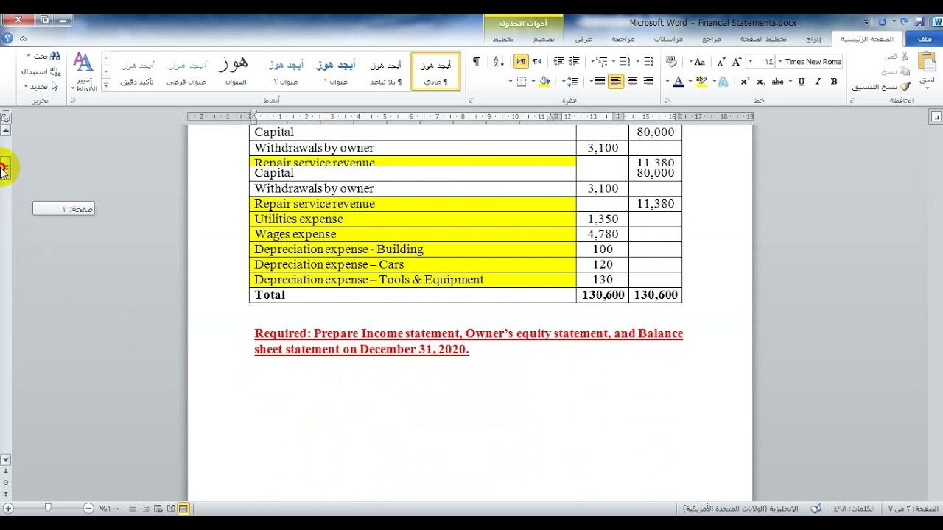This screenshot has height=530, width=943.
Task: Switch to the References (مراجع) tab
Action: 712,39
